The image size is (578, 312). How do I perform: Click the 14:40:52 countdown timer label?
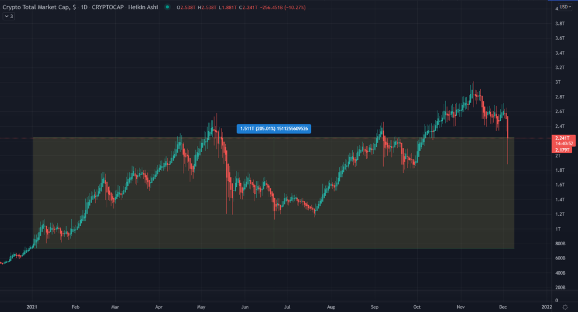(564, 144)
